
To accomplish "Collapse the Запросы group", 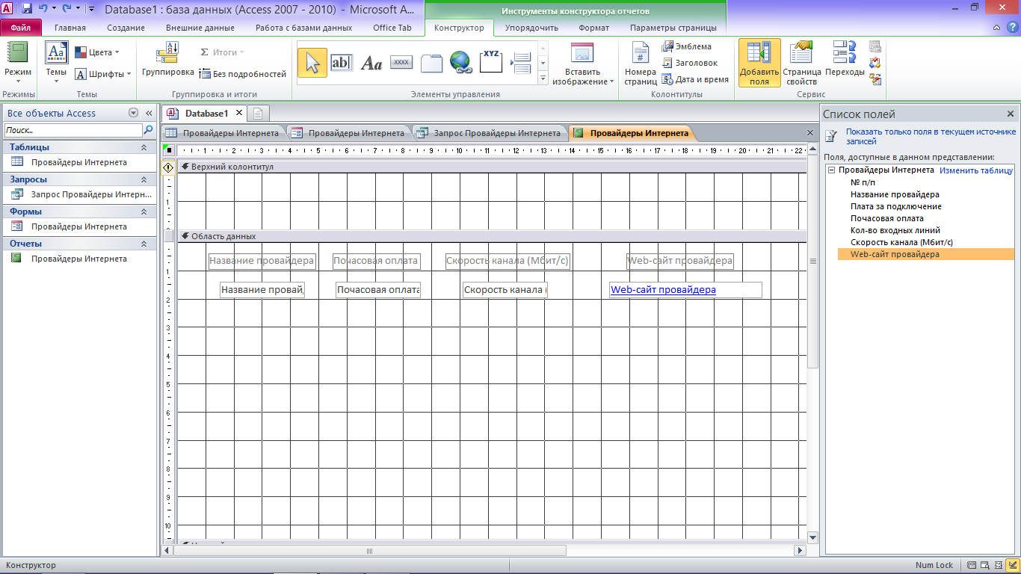I will tap(78, 179).
